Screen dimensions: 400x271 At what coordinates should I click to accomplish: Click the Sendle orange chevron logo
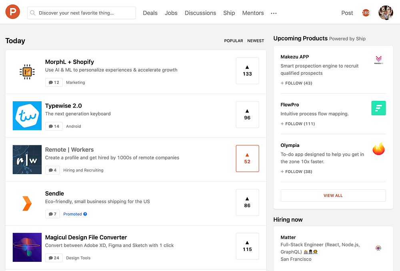tap(27, 203)
